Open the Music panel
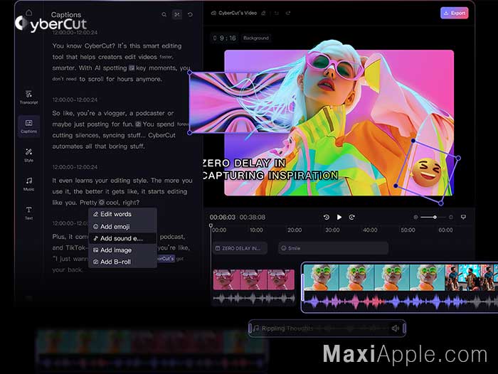498x374 pixels. click(x=28, y=184)
